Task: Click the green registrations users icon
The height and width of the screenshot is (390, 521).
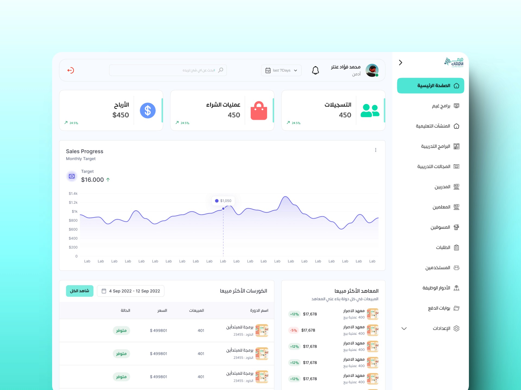Action: (x=370, y=110)
